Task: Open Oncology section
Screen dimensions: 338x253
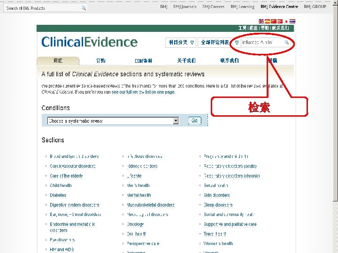Action: (x=135, y=224)
